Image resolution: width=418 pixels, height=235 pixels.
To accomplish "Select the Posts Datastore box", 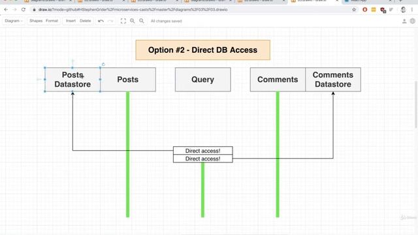I will [72, 80].
